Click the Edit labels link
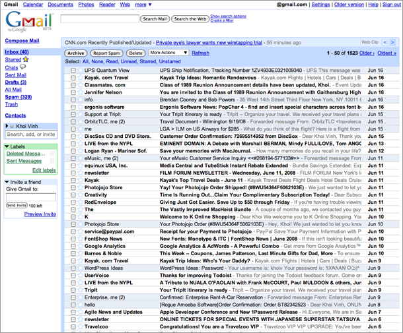This screenshot has width=403, height=333. (x=44, y=170)
